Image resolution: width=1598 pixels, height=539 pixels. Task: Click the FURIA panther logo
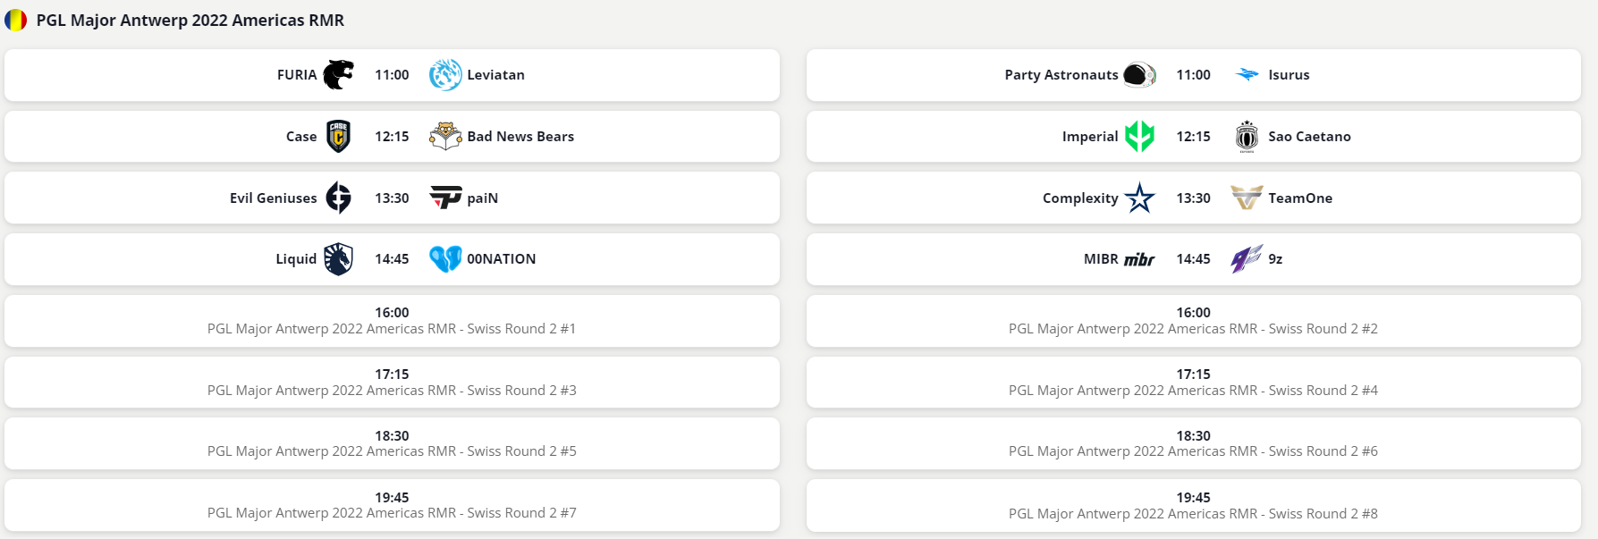[x=338, y=75]
